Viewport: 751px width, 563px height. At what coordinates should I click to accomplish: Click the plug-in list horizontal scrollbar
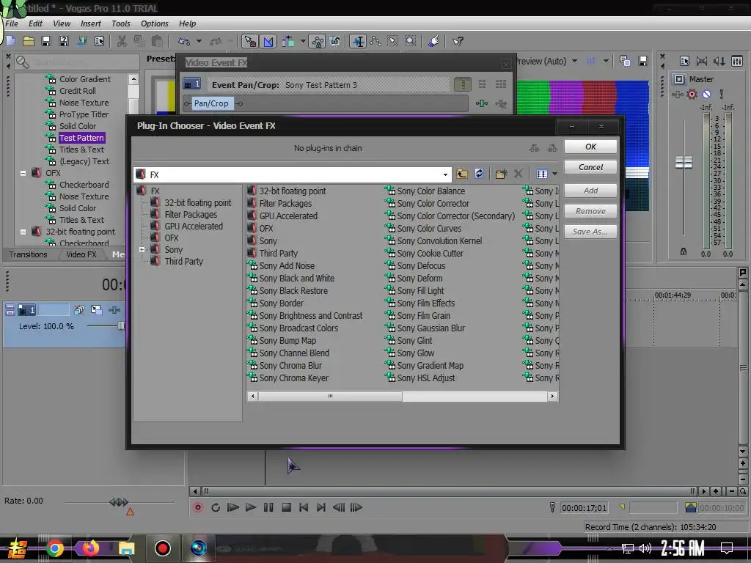(330, 396)
